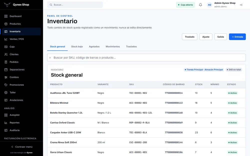Click the Separaciones calendar icon
Image resolution: width=250 pixels, height=156 pixels.
pyautogui.click(x=6, y=70)
